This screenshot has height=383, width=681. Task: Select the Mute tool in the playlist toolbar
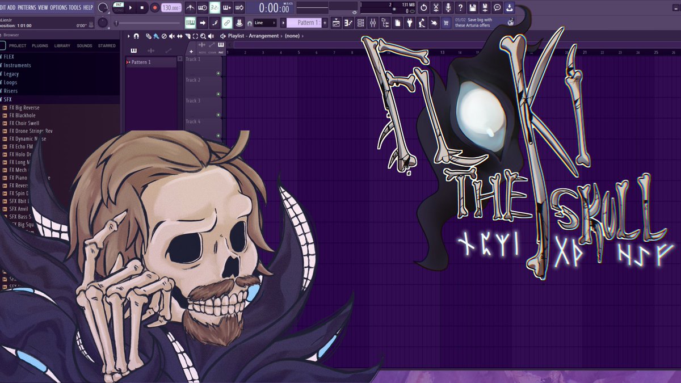tap(171, 36)
